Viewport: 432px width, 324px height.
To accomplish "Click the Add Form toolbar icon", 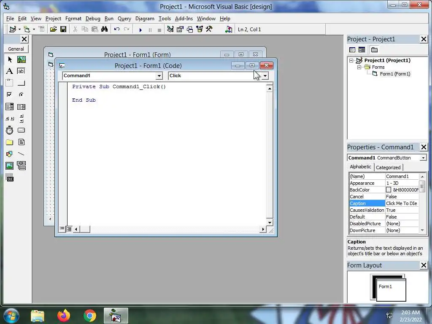I will click(27, 29).
